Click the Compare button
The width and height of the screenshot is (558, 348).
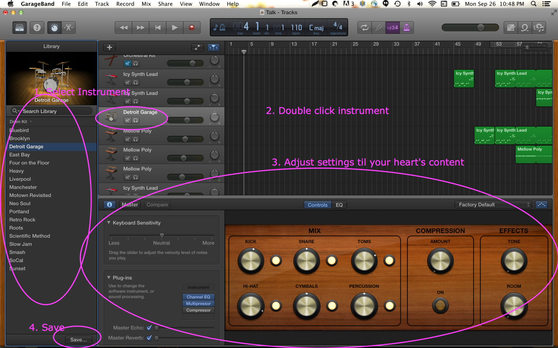(157, 205)
